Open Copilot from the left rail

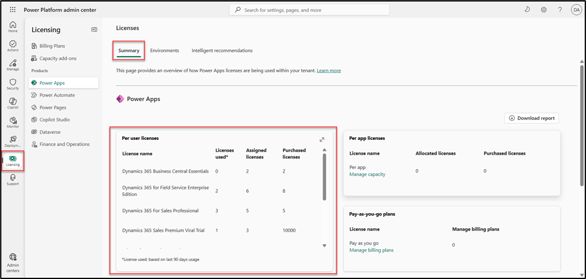coord(13,103)
